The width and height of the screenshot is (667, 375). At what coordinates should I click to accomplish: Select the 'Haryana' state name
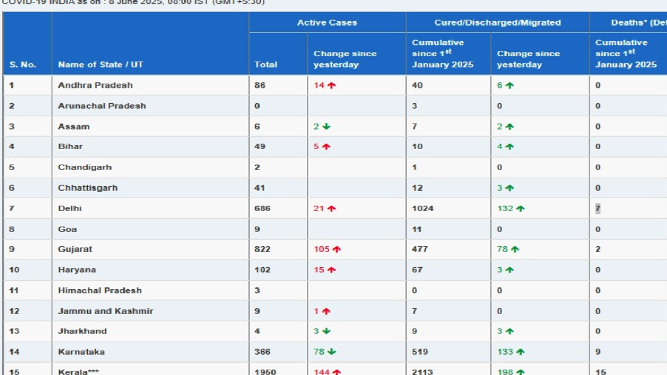(x=77, y=270)
